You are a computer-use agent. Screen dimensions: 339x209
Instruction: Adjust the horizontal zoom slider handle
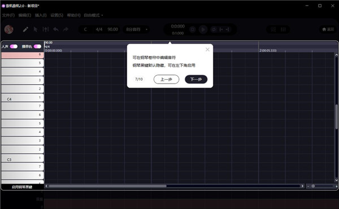coord(313,186)
